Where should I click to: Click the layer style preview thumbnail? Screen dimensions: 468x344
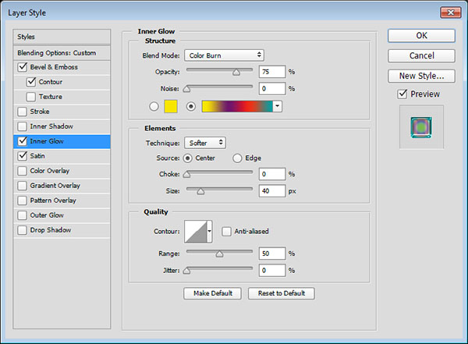421,125
